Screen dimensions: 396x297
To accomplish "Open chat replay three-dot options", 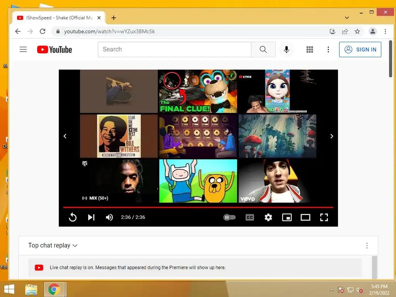I will pyautogui.click(x=367, y=246).
